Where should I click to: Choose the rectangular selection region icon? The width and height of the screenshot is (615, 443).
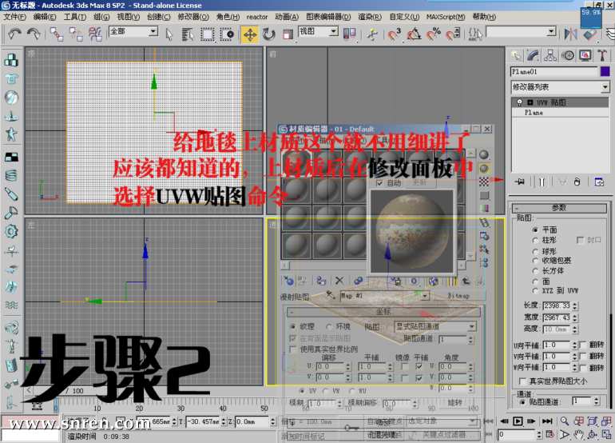pos(207,34)
